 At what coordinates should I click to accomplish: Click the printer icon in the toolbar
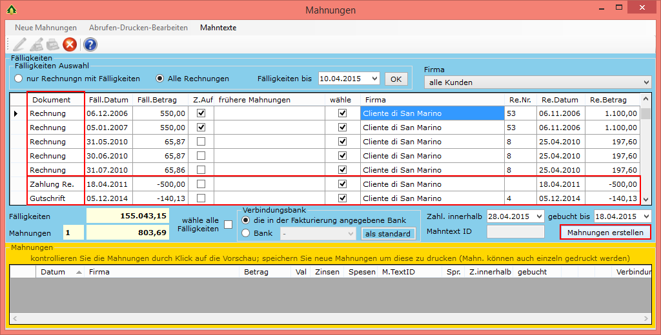click(53, 44)
